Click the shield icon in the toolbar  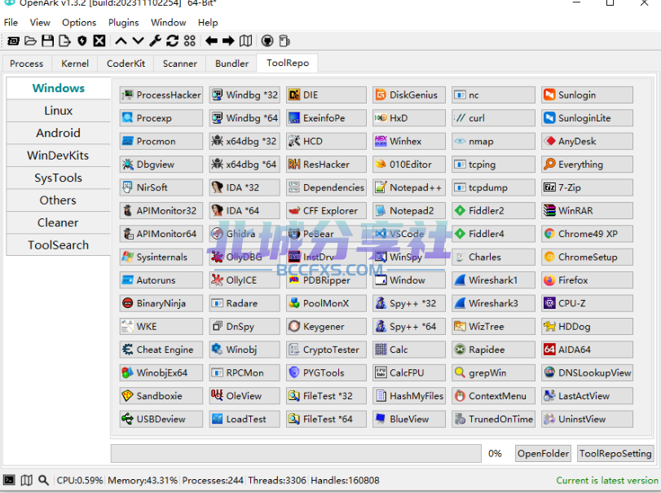coord(82,41)
